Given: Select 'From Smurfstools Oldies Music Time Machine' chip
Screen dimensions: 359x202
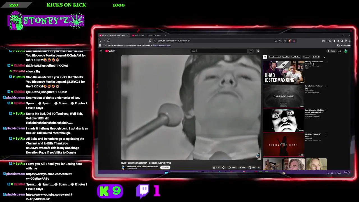Looking at the screenshot, I should [284, 57].
